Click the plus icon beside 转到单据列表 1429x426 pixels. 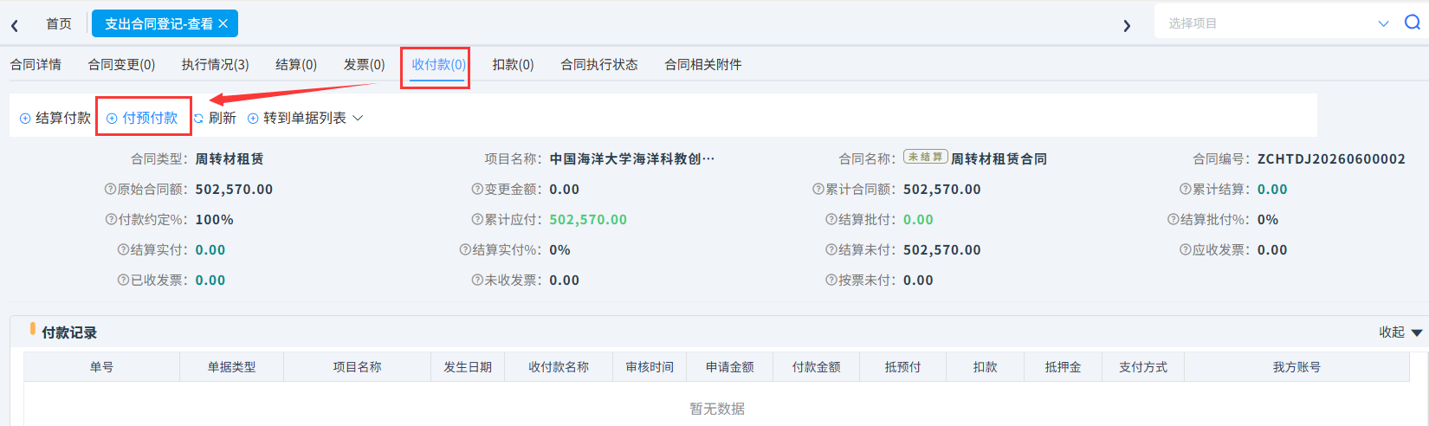[x=253, y=119]
